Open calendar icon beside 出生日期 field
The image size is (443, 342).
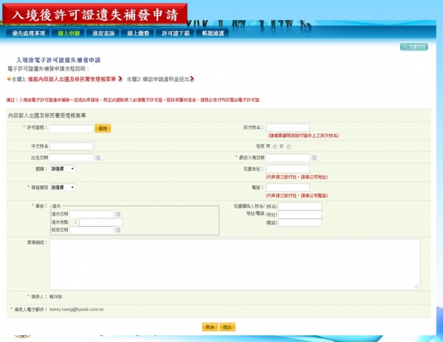click(97, 158)
